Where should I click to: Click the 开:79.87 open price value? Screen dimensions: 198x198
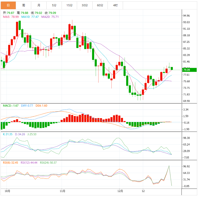8,13
